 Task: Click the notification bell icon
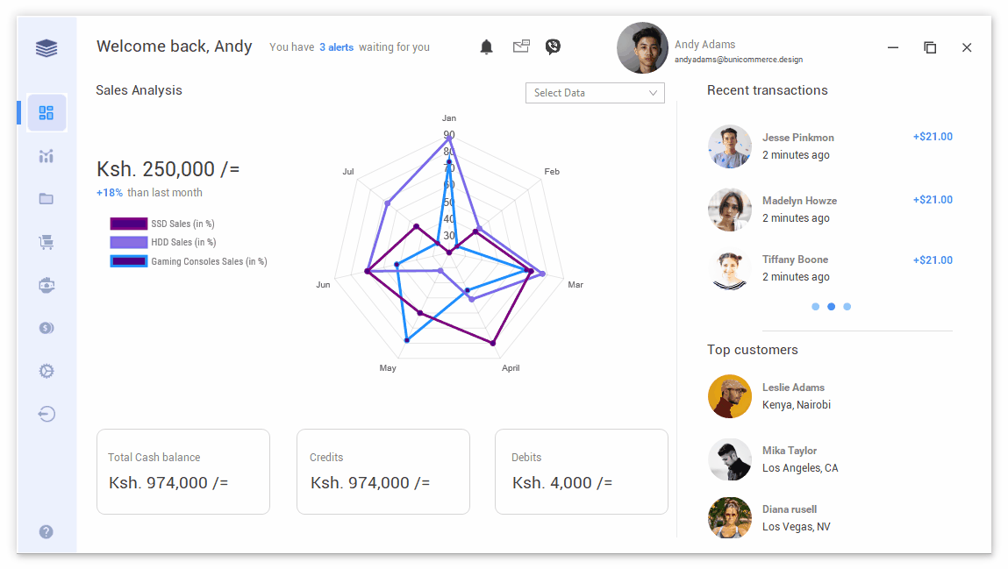pos(487,47)
